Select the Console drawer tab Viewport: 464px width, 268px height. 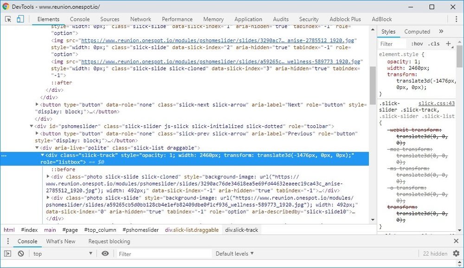tap(27, 241)
